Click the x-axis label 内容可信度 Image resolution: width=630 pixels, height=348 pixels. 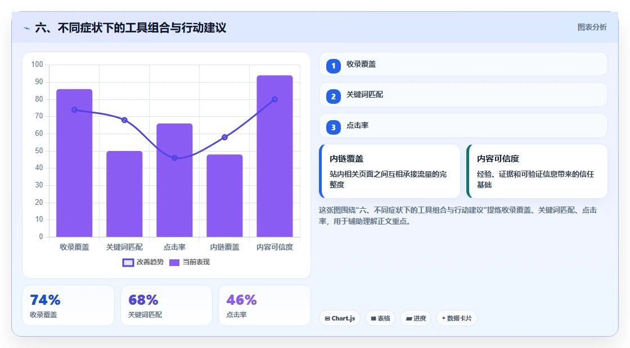275,248
